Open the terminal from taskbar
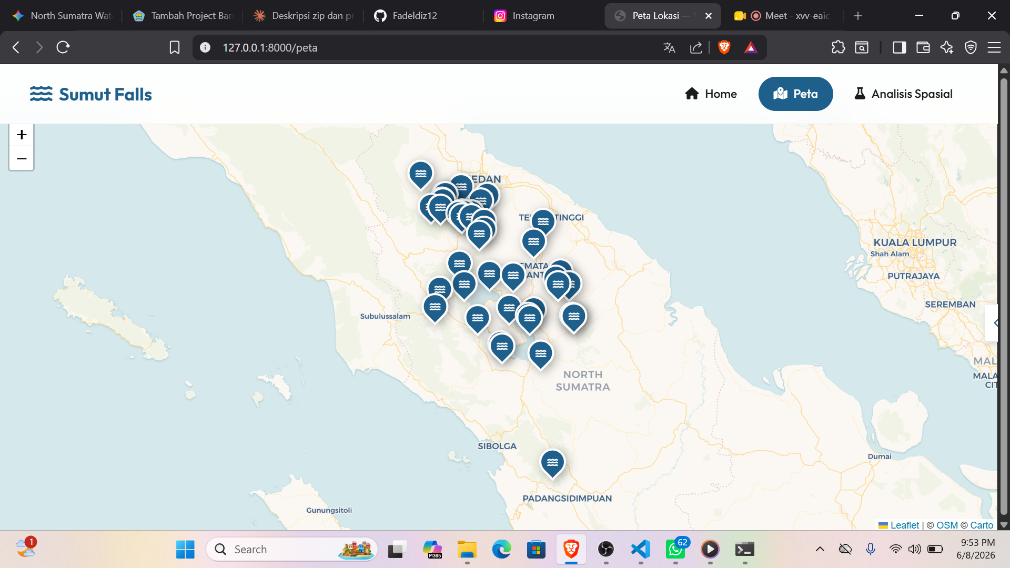This screenshot has height=568, width=1010. (745, 549)
